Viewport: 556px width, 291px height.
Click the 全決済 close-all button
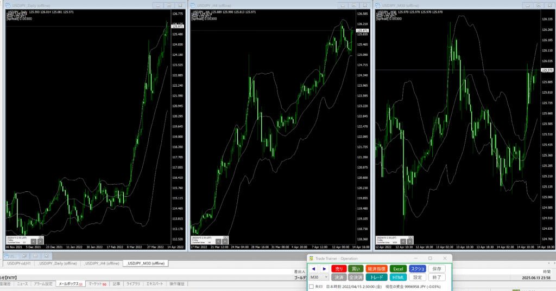coord(356,277)
